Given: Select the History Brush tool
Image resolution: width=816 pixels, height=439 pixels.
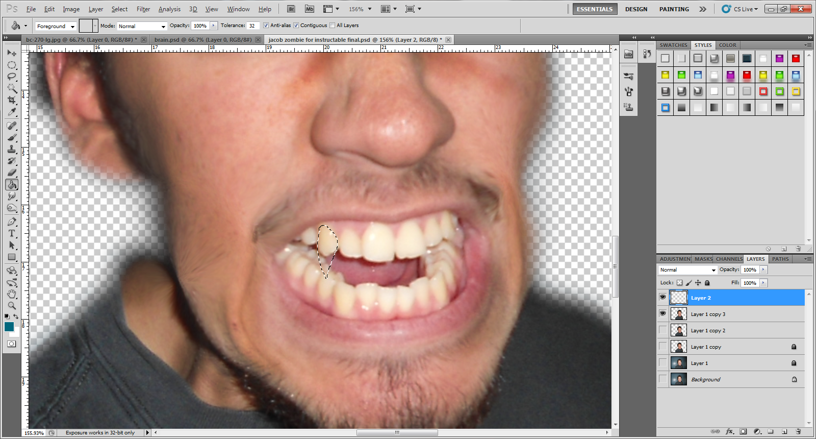Looking at the screenshot, I should click(x=12, y=161).
